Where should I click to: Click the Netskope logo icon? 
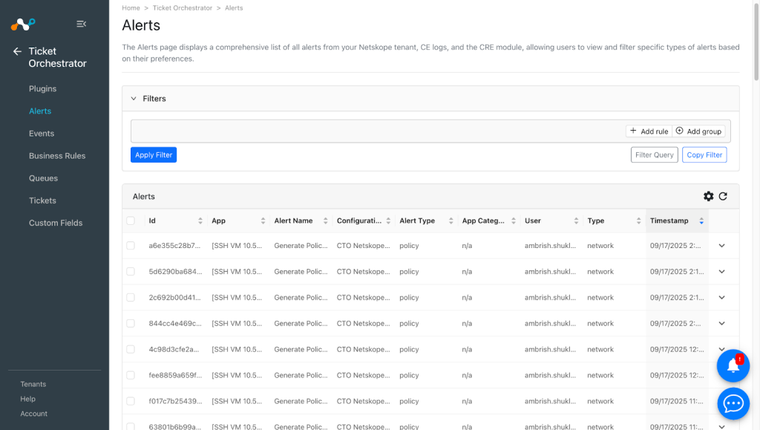pyautogui.click(x=23, y=24)
